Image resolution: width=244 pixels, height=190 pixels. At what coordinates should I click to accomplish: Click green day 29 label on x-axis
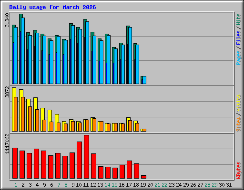point(214,185)
